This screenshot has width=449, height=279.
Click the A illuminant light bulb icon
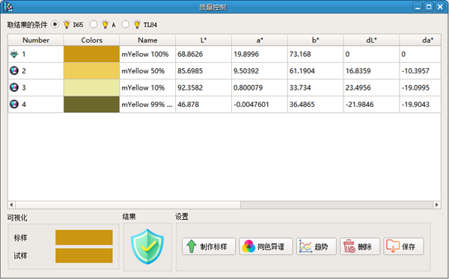(x=106, y=25)
